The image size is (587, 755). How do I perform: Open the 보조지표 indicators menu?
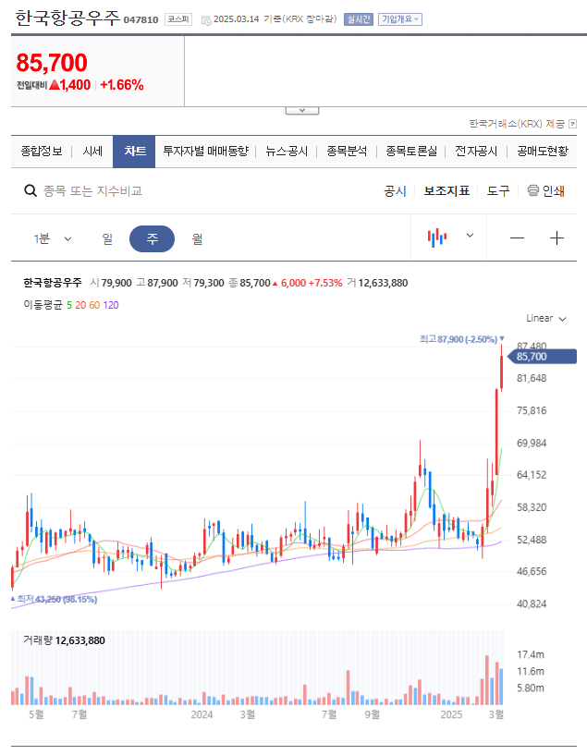[x=446, y=191]
